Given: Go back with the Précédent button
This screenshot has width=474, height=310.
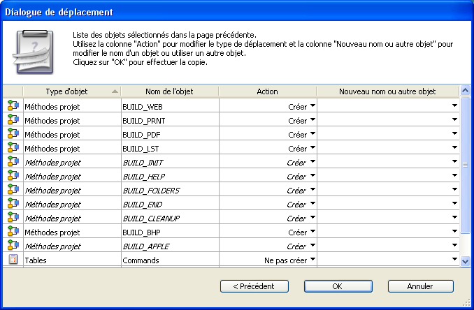Looking at the screenshot, I should click(x=254, y=286).
